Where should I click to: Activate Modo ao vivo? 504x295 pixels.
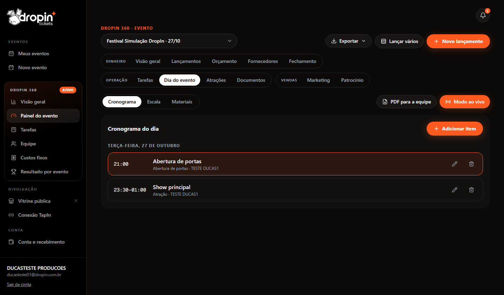pos(465,102)
